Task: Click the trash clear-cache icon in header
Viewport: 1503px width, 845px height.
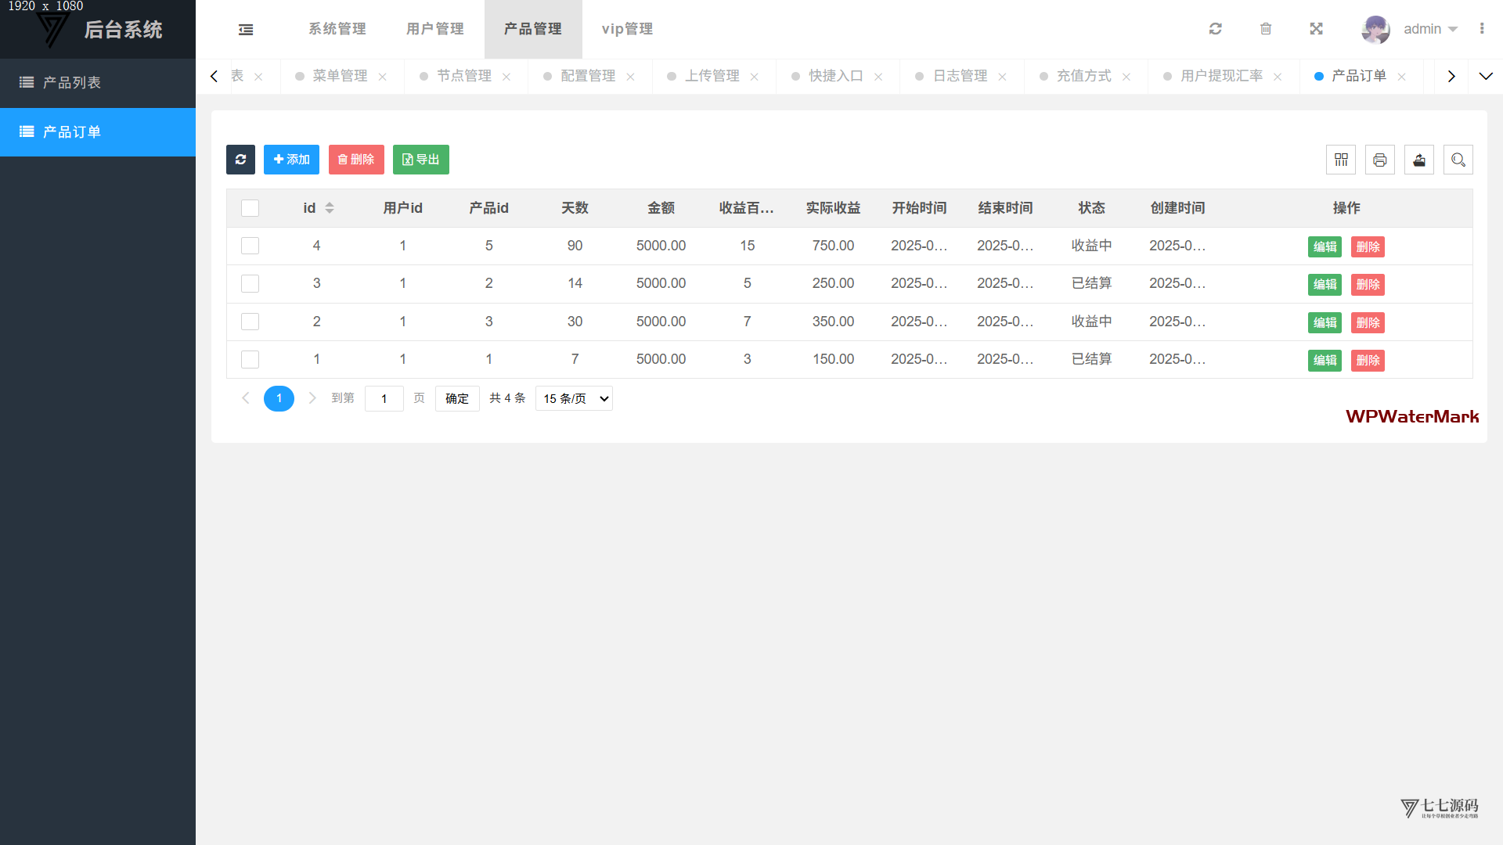Action: click(1266, 29)
